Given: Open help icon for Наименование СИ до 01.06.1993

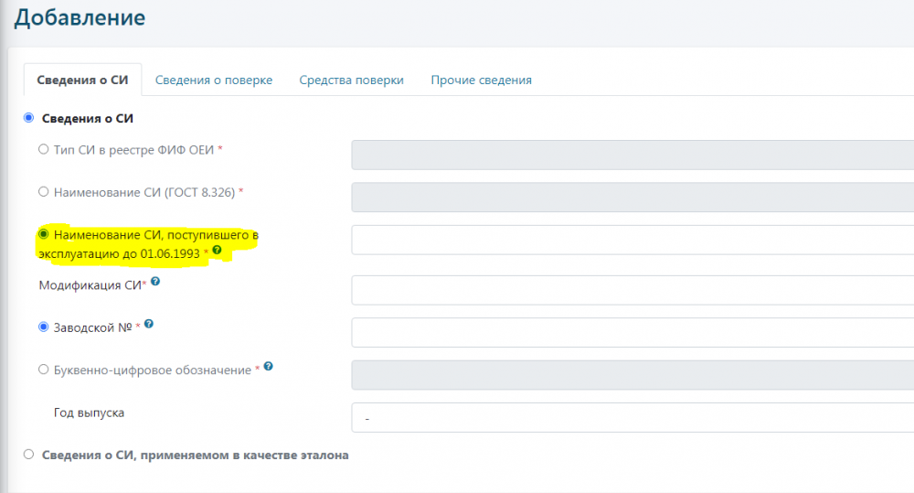Looking at the screenshot, I should [x=217, y=249].
